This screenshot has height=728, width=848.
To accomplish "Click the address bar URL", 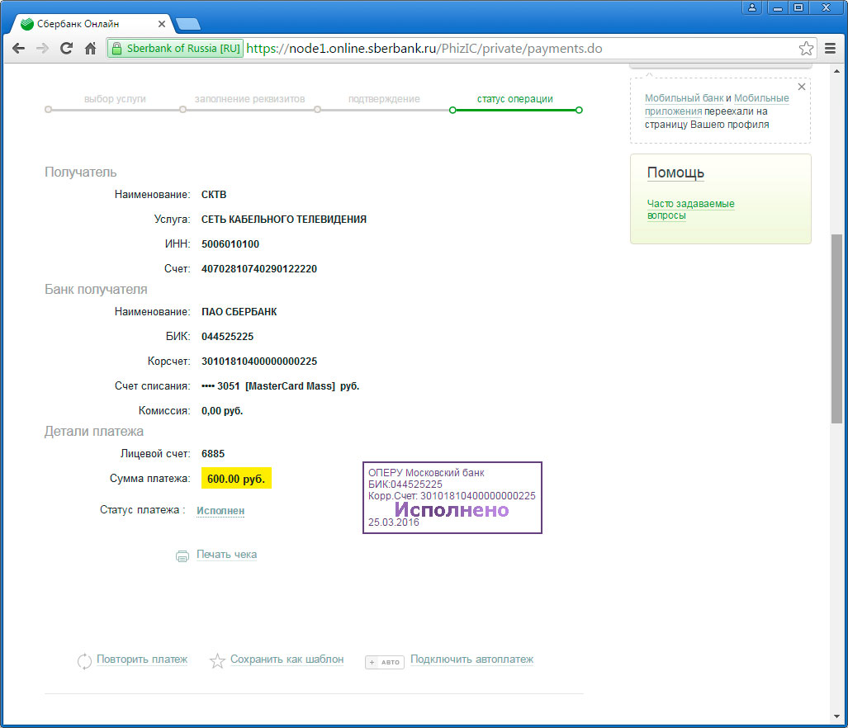I will tap(424, 49).
